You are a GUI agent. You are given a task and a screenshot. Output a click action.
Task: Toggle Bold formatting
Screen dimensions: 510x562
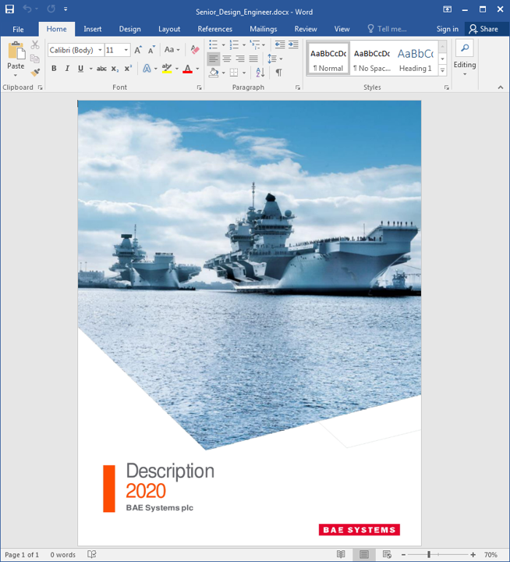(54, 69)
